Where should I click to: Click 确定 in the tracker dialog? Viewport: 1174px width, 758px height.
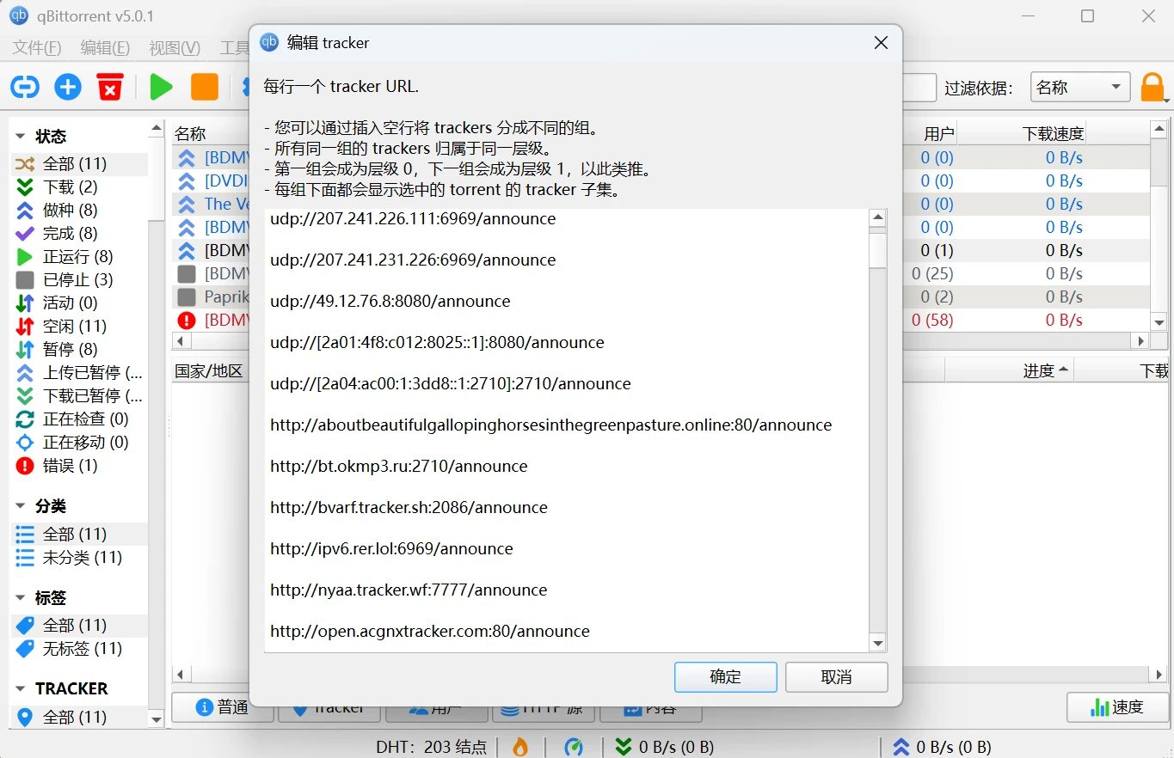click(725, 676)
